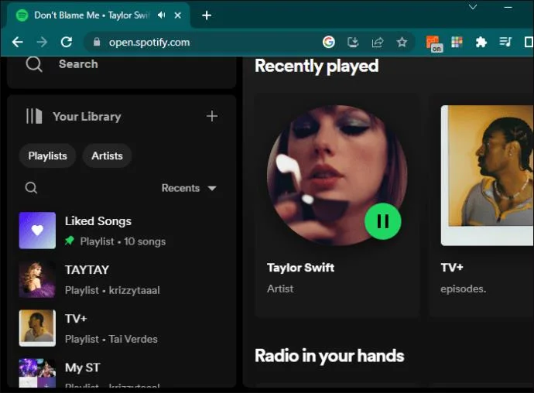This screenshot has height=393, width=534.
Task: Click the Taylor Swift artist image
Action: pos(337,176)
